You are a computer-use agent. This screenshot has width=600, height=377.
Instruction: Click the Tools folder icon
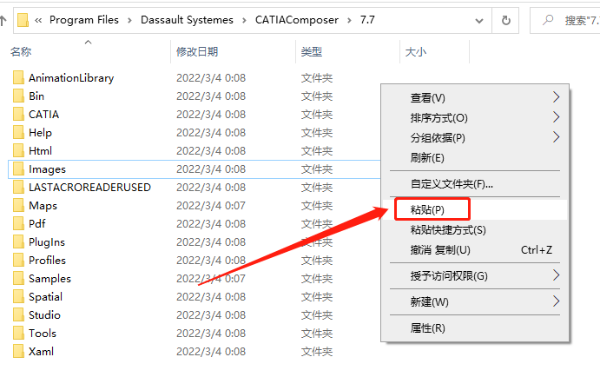(18, 333)
